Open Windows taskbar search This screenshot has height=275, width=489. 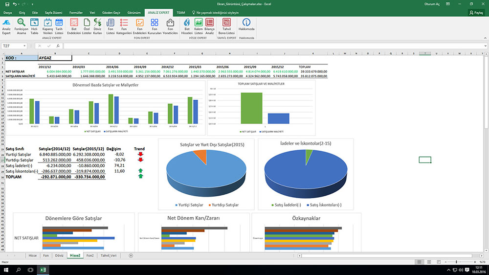[18, 270]
